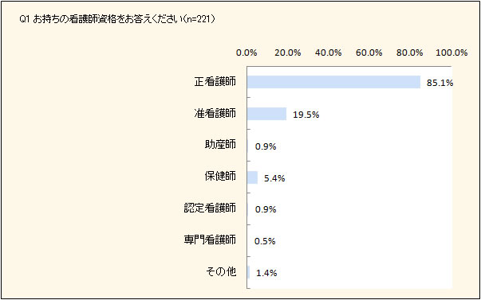Image resolution: width=481 pixels, height=300 pixels.
Task: Click the 保健師 category label
Action: [221, 177]
